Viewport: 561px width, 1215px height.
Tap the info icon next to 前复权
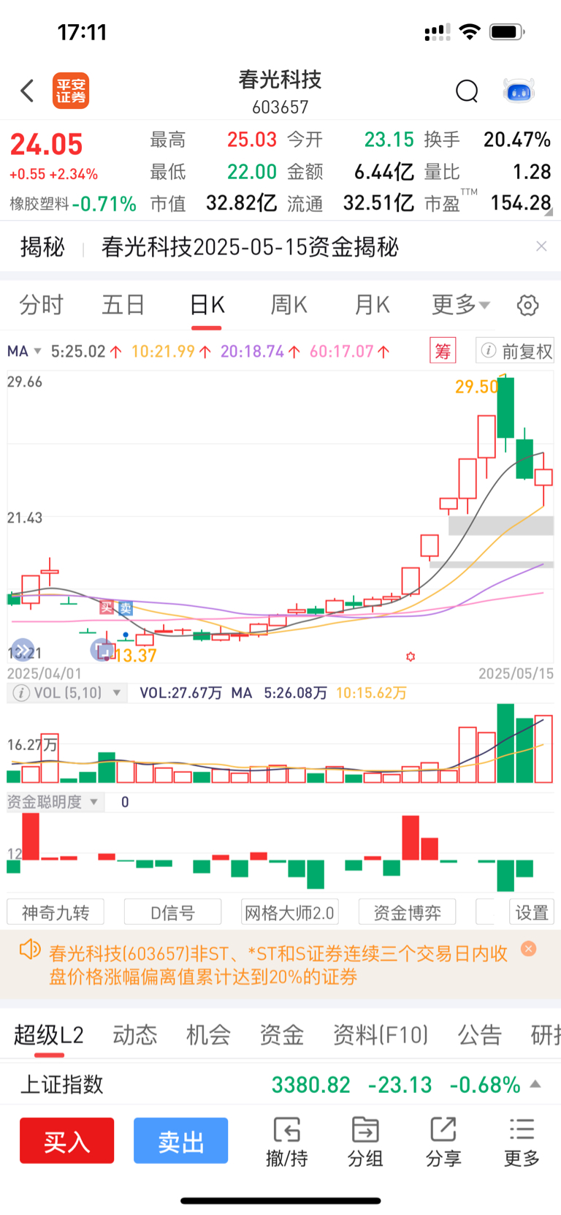click(x=488, y=351)
